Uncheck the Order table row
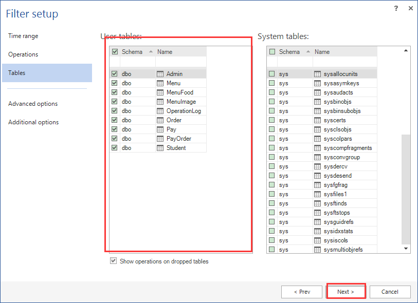 115,120
